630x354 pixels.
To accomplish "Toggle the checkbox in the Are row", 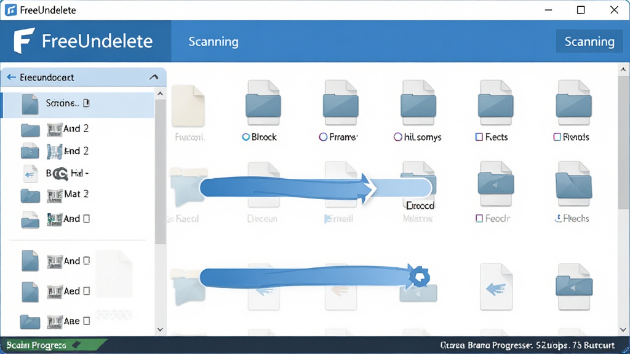I will click(x=86, y=321).
